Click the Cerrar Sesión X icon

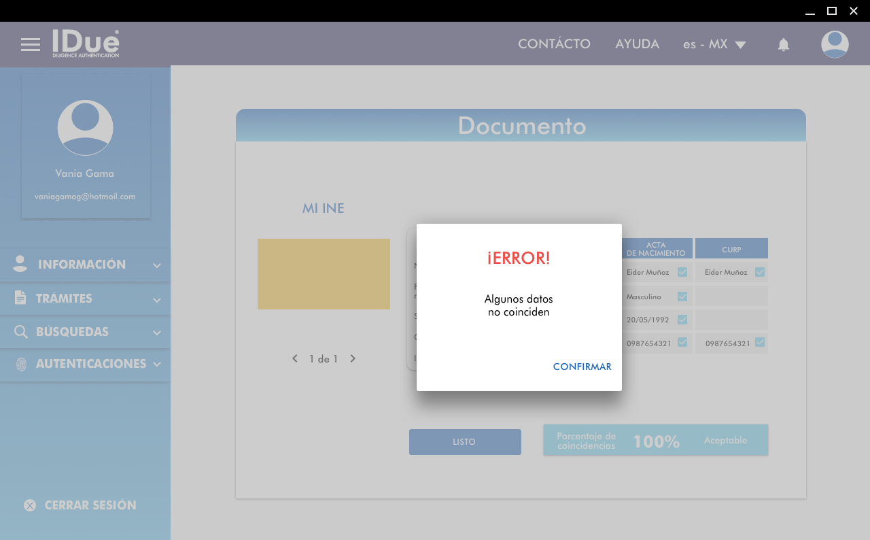coord(30,505)
